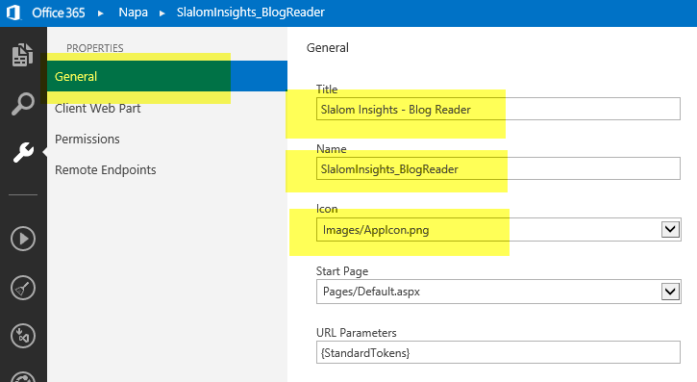Image resolution: width=697 pixels, height=382 pixels.
Task: Click the Office 365 logo icon
Action: (13, 13)
